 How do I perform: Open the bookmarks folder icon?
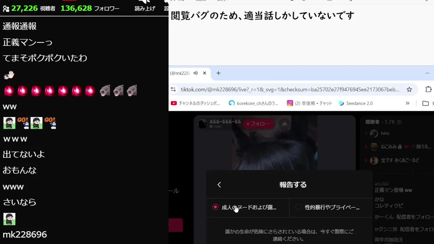[x=426, y=103]
